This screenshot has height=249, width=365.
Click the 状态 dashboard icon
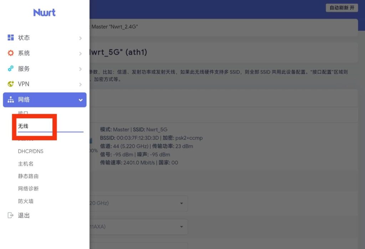pos(11,38)
